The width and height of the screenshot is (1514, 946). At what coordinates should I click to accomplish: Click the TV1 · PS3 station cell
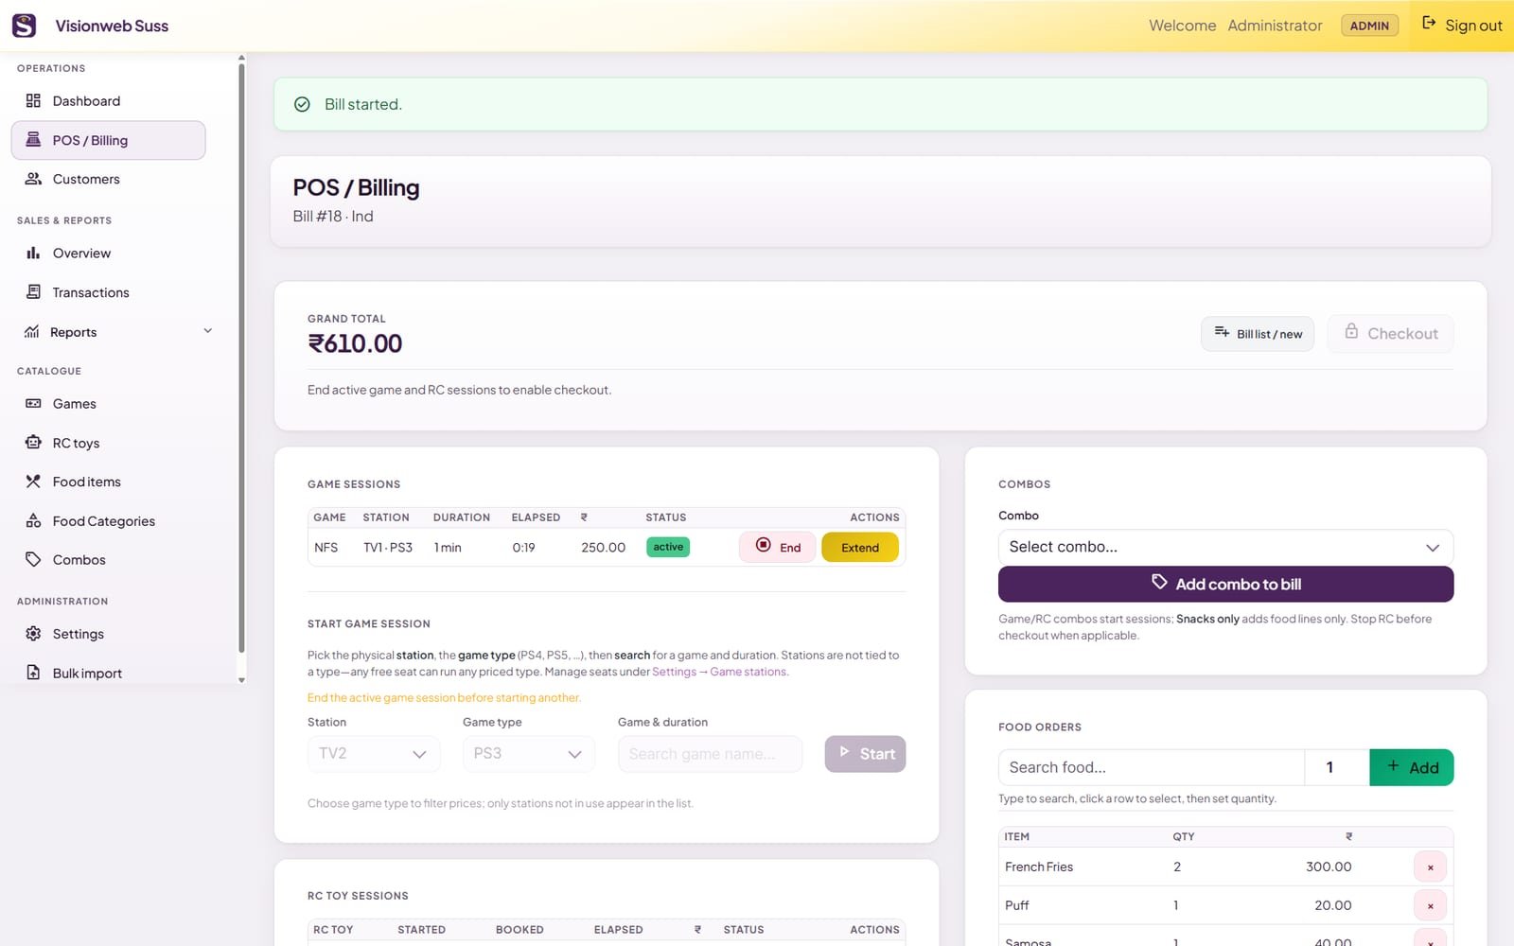pyautogui.click(x=388, y=548)
